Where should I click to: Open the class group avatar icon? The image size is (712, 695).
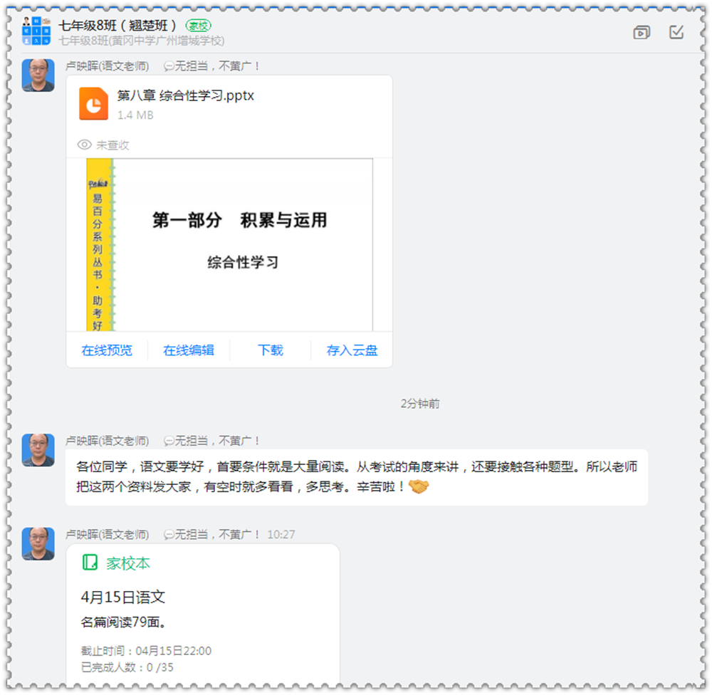(36, 31)
